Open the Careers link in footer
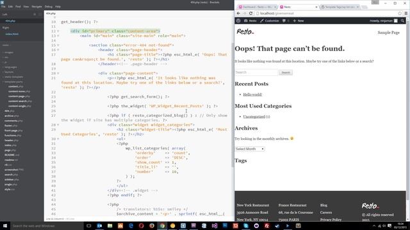 coord(326,213)
